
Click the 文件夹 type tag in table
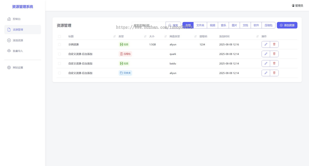click(125, 73)
